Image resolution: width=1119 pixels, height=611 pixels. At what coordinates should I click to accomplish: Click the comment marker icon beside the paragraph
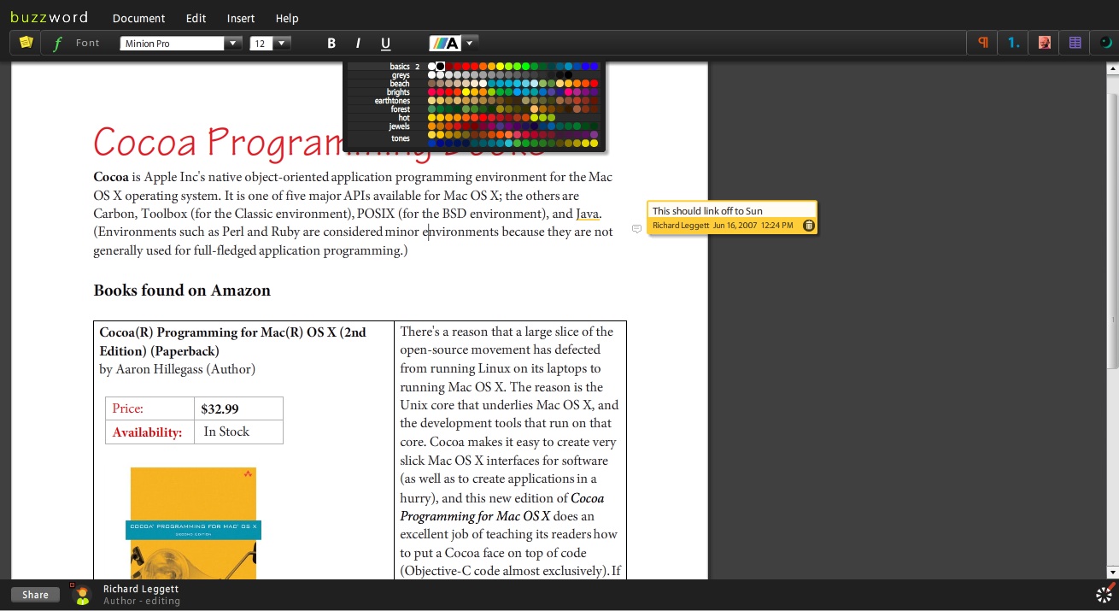[636, 229]
